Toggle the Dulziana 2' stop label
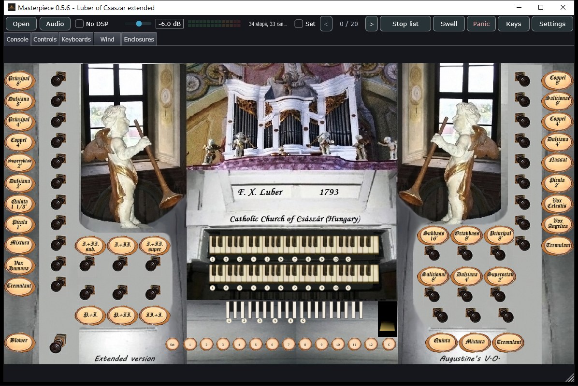 [19, 184]
